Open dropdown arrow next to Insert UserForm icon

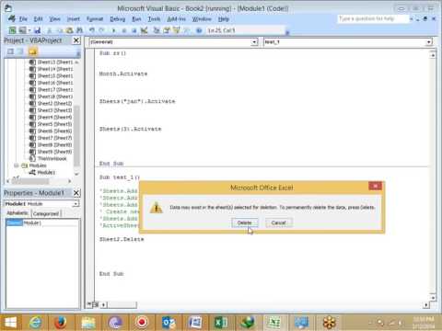coord(29,30)
